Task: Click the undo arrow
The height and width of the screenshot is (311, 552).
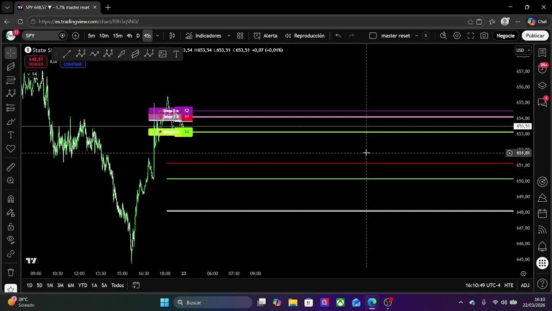Action: pyautogui.click(x=338, y=36)
